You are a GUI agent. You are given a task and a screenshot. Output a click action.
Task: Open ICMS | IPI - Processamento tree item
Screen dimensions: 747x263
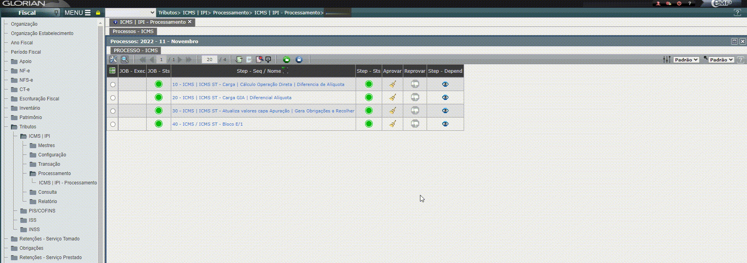(68, 183)
